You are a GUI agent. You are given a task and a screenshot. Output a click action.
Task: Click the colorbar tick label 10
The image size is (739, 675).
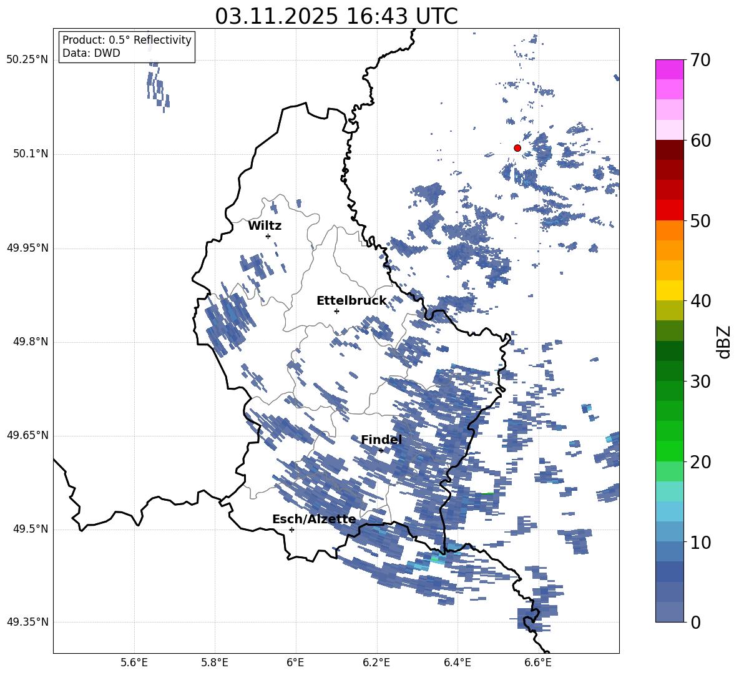pyautogui.click(x=700, y=542)
